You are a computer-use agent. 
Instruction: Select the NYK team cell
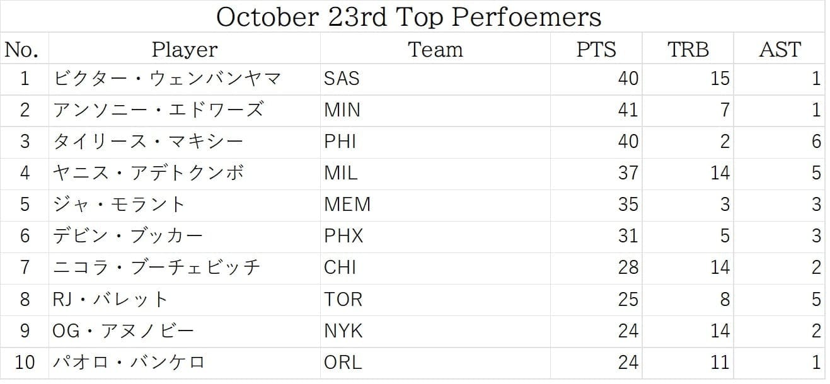point(343,331)
